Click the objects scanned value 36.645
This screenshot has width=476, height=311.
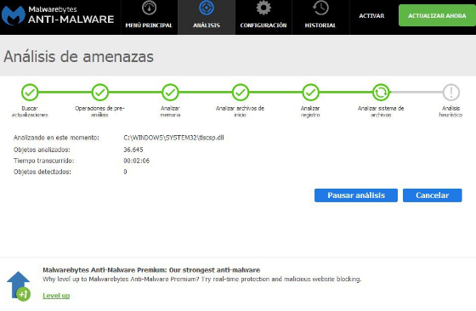(133, 150)
